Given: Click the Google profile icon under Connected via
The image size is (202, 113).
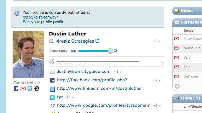Looking at the screenshot, I should tap(37, 89).
